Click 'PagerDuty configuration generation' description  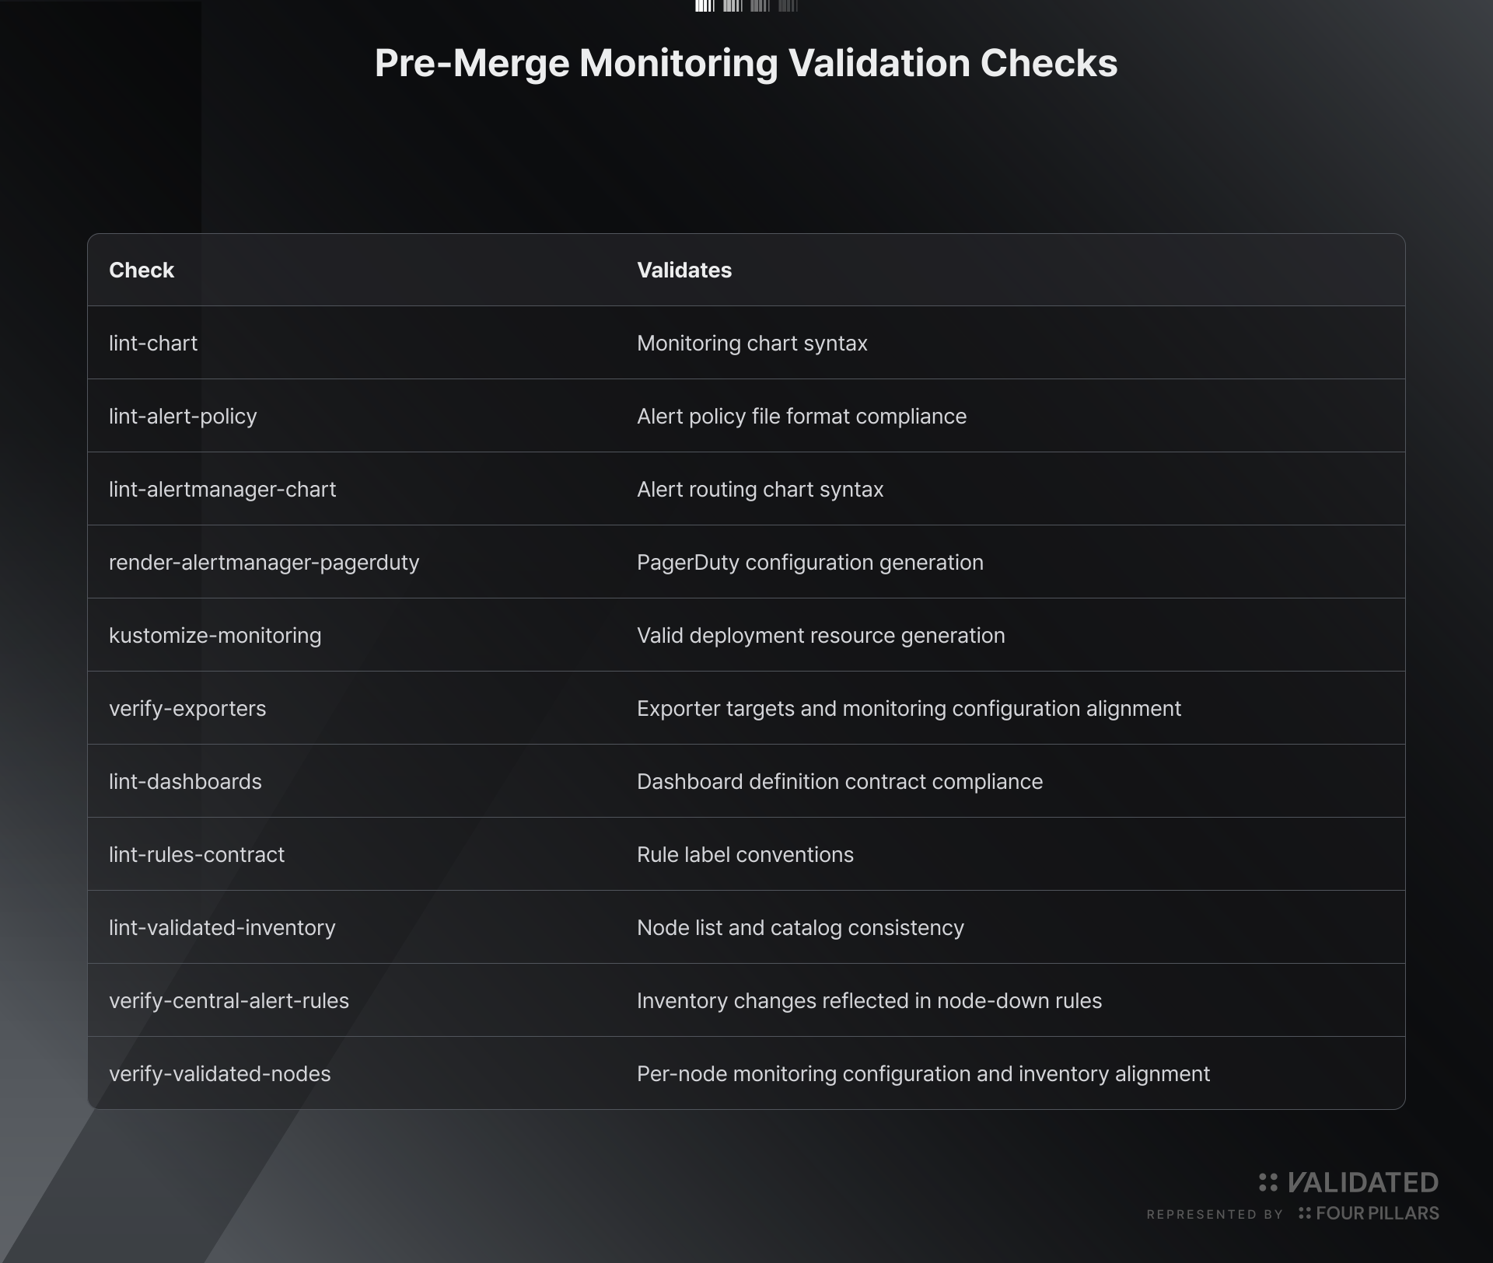(x=810, y=562)
